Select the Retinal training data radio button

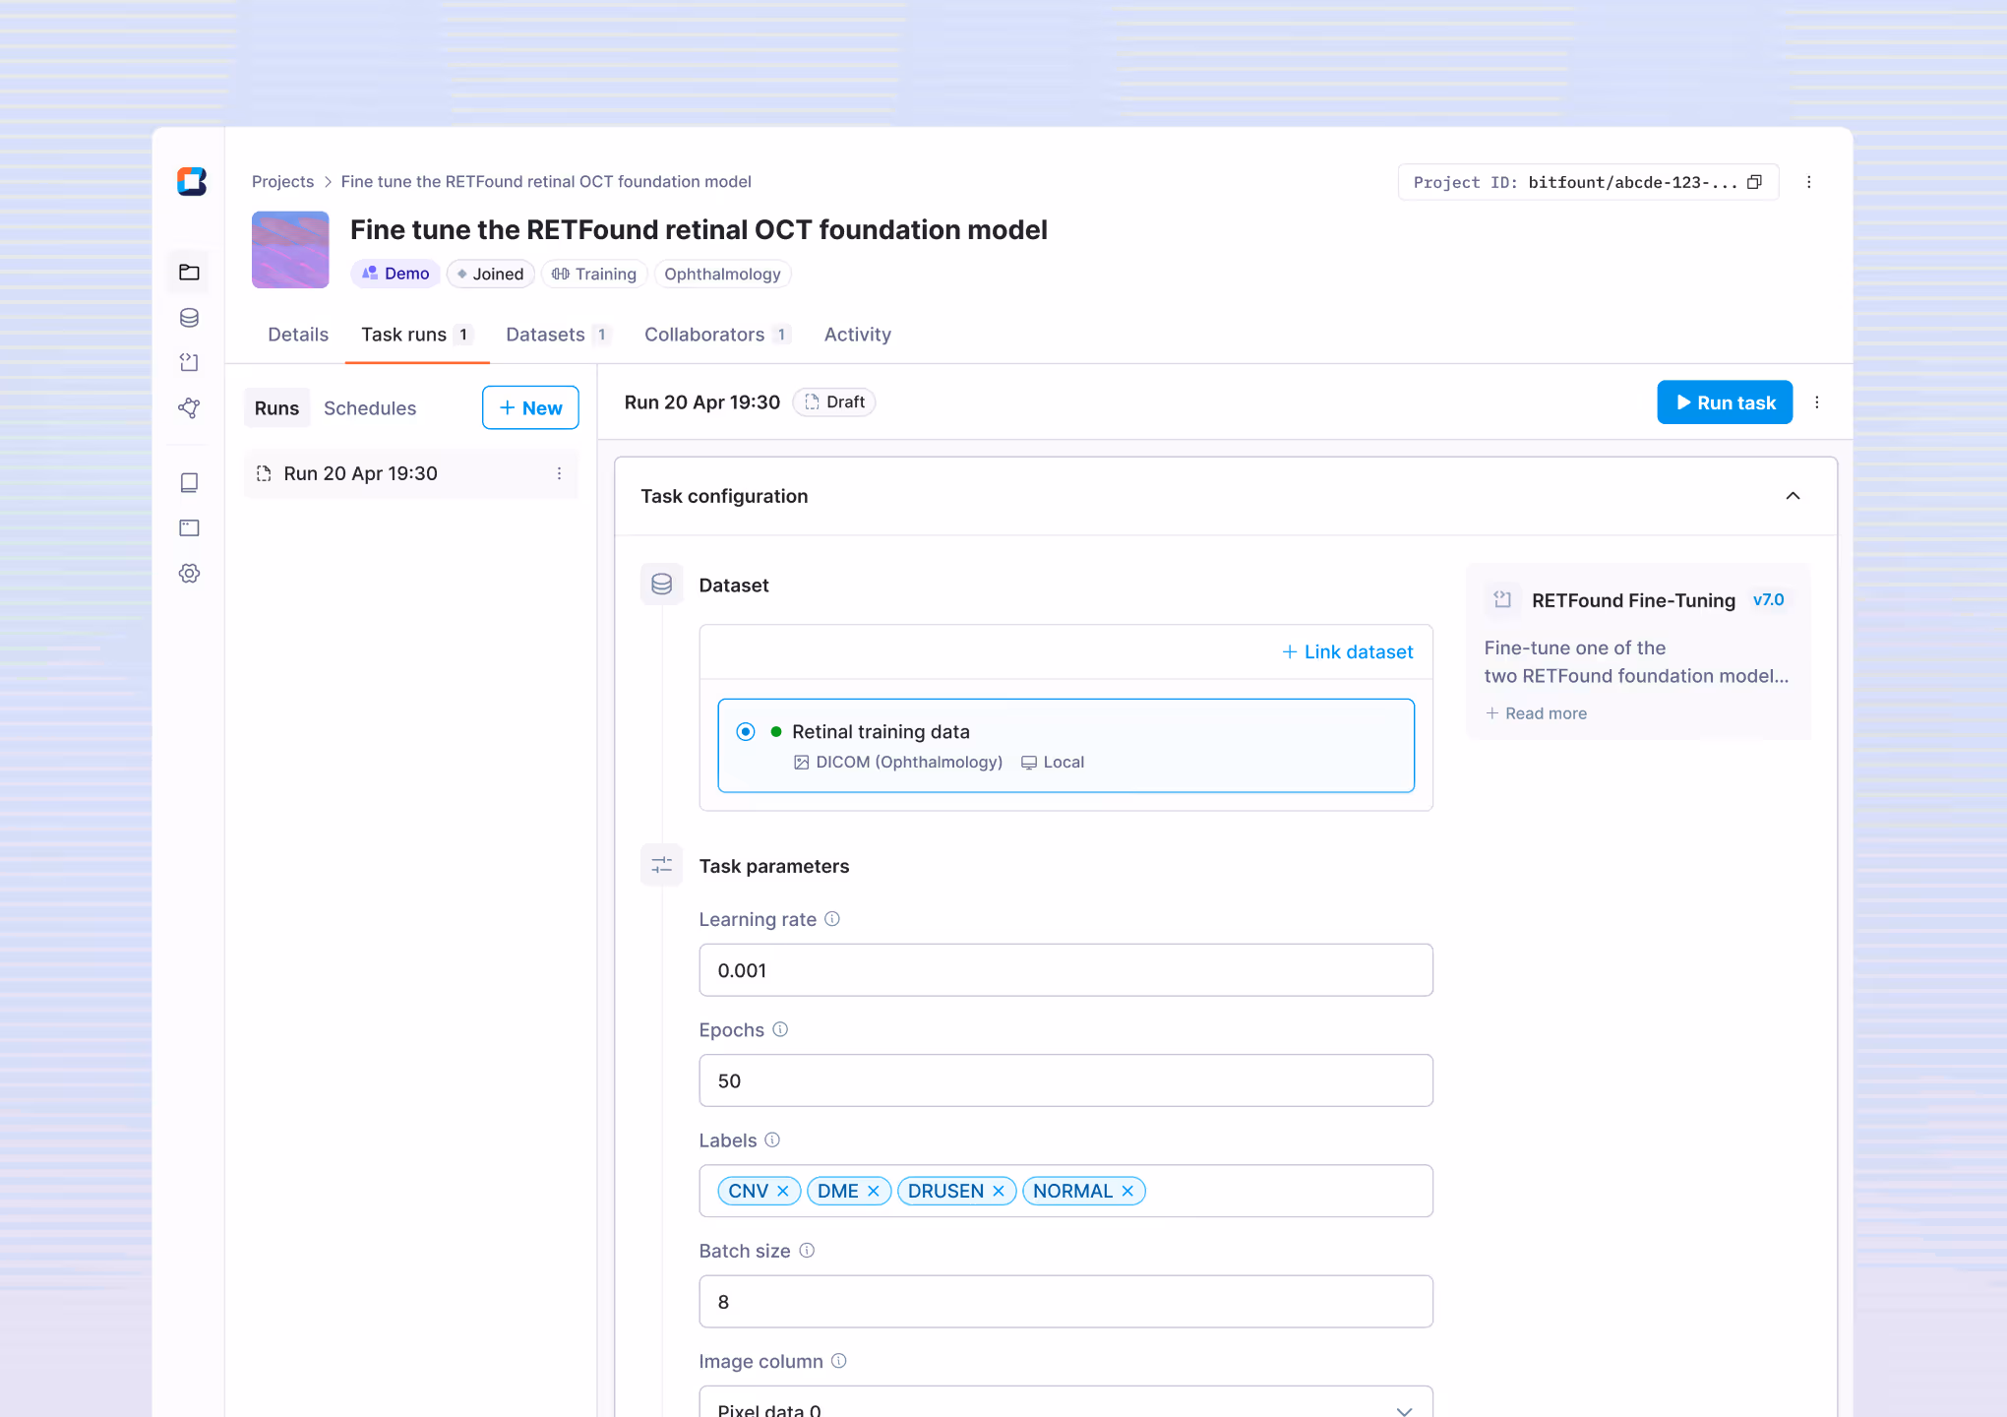click(x=746, y=731)
